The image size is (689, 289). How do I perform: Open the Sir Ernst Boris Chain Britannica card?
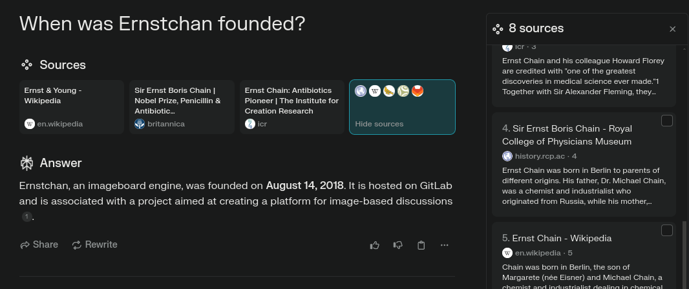[182, 107]
